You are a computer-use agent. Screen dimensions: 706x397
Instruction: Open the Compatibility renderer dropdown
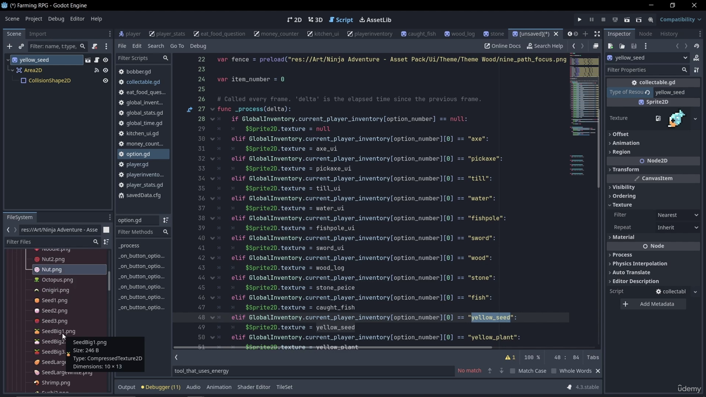(x=680, y=20)
